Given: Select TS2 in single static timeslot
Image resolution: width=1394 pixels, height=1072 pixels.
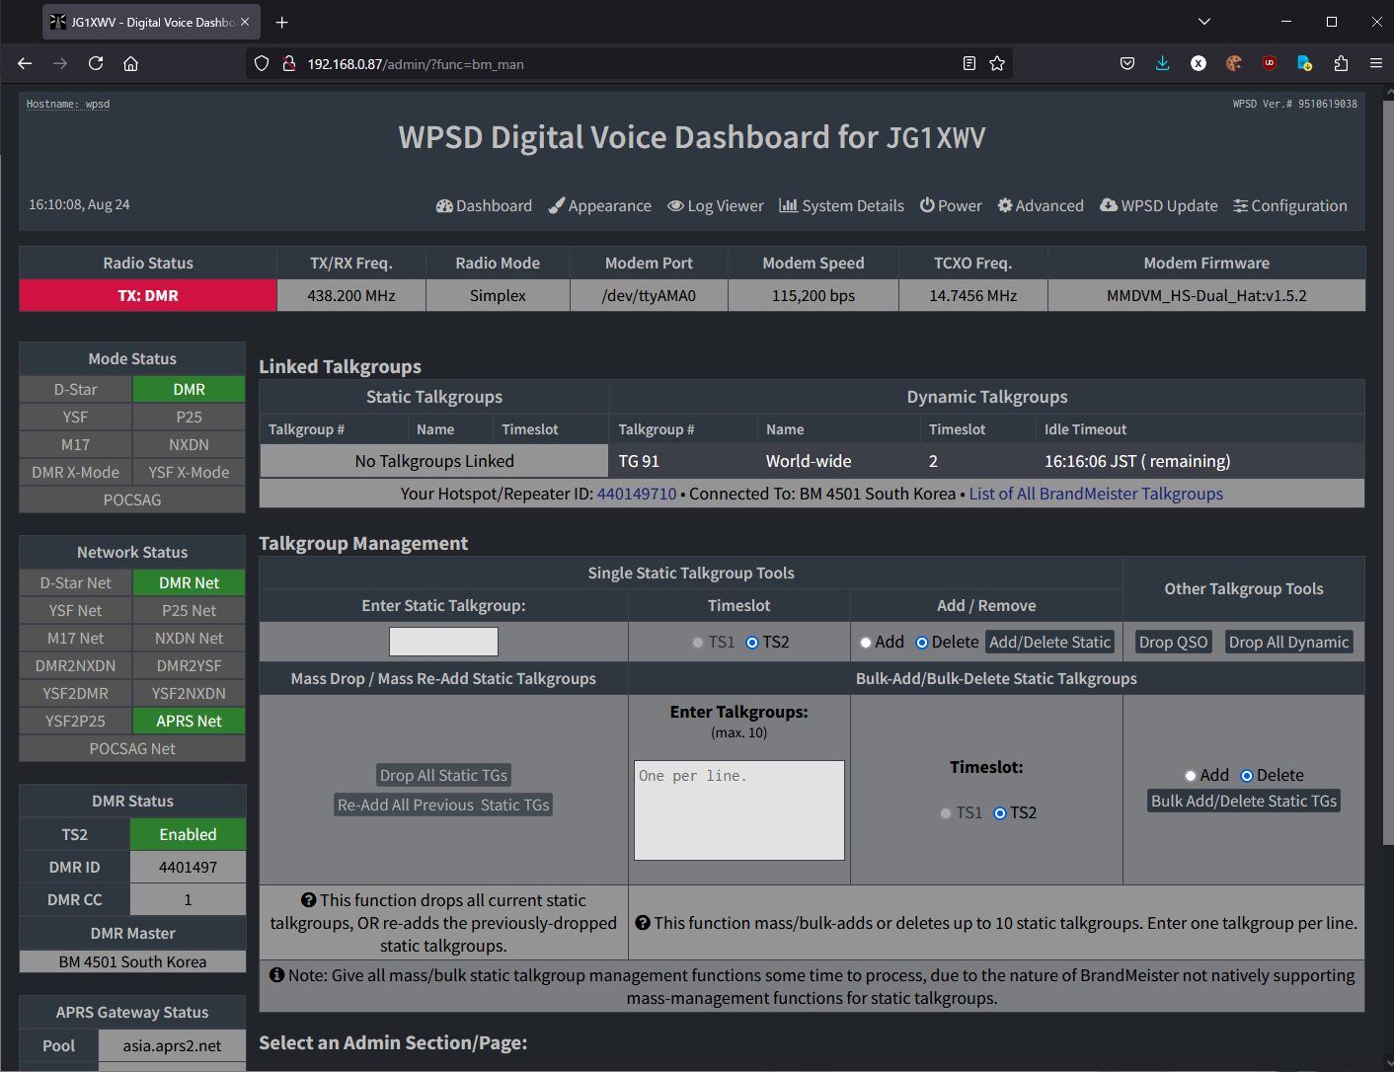Looking at the screenshot, I should (x=752, y=643).
